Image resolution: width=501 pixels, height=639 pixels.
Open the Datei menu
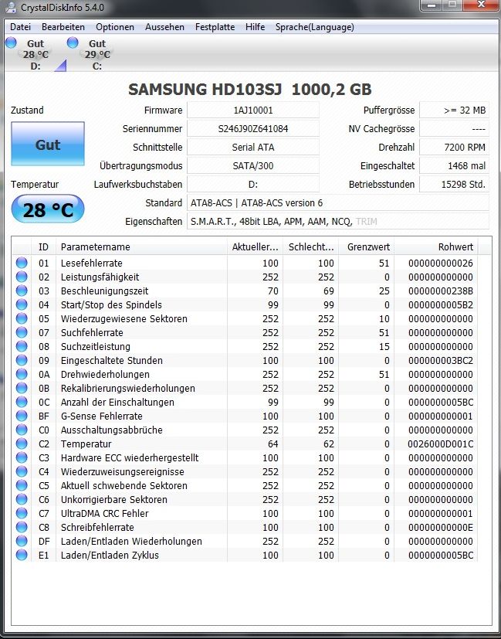point(20,27)
